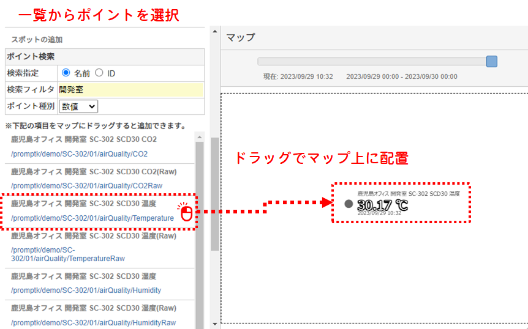Click the point list scrollbar thumb
This screenshot has width=528, height=329.
point(199,235)
